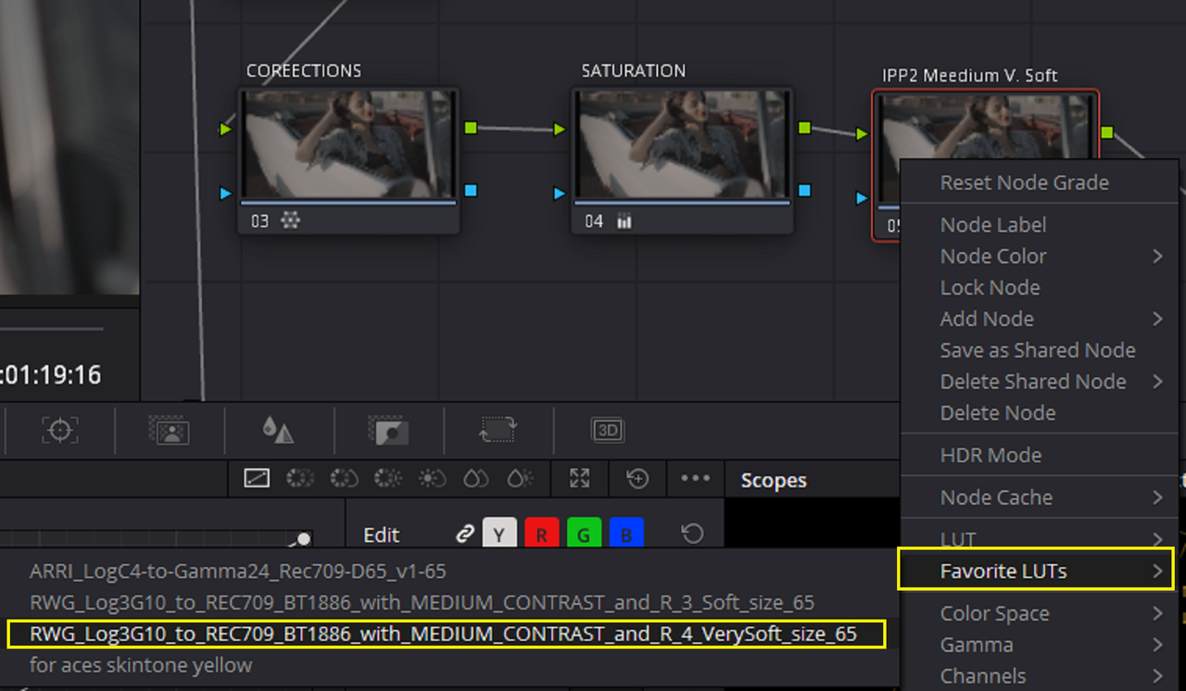
Task: Click the blue key input of SATURATION node
Action: [x=560, y=194]
